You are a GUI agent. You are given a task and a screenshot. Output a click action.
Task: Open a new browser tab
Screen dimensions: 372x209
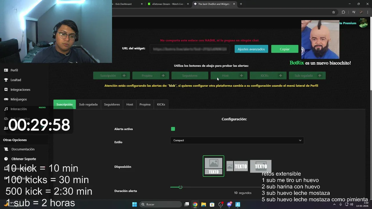241,4
